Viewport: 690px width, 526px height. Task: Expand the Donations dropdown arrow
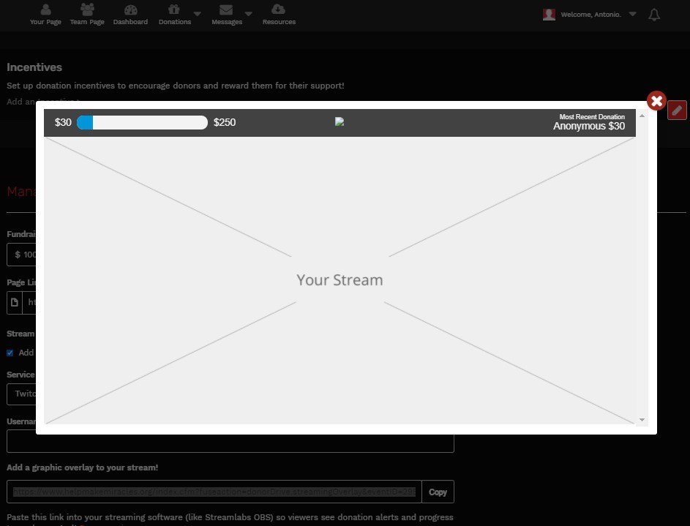coord(198,14)
